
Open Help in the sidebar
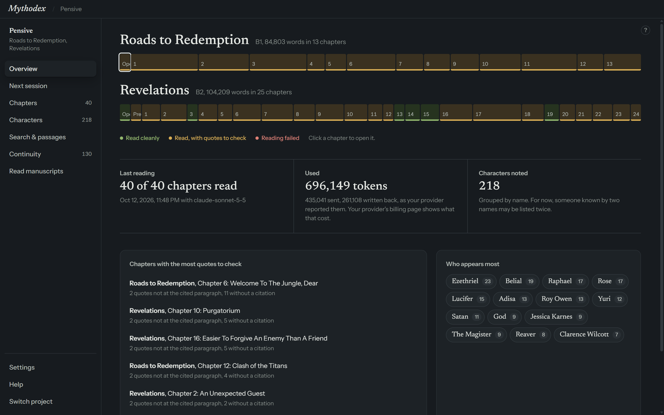point(50,384)
